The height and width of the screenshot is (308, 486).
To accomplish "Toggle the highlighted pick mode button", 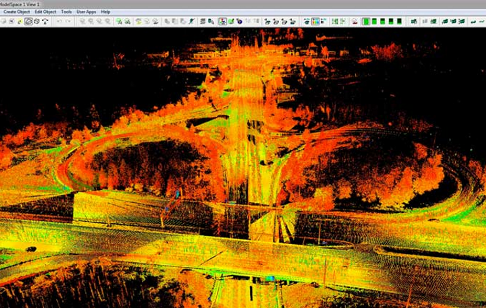I will pos(223,21).
